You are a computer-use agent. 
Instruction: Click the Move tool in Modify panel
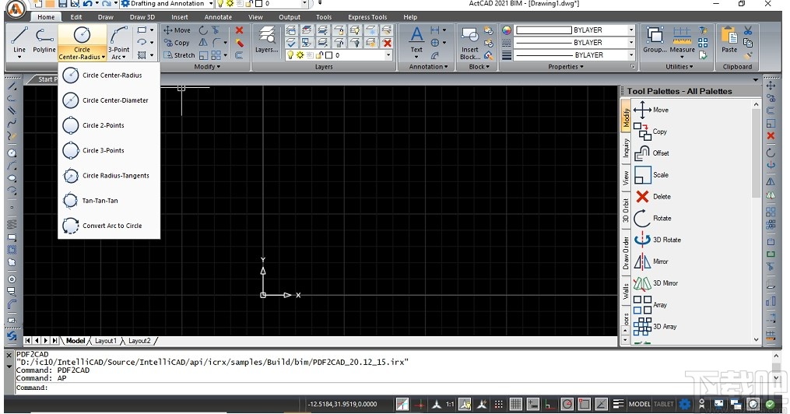click(177, 30)
